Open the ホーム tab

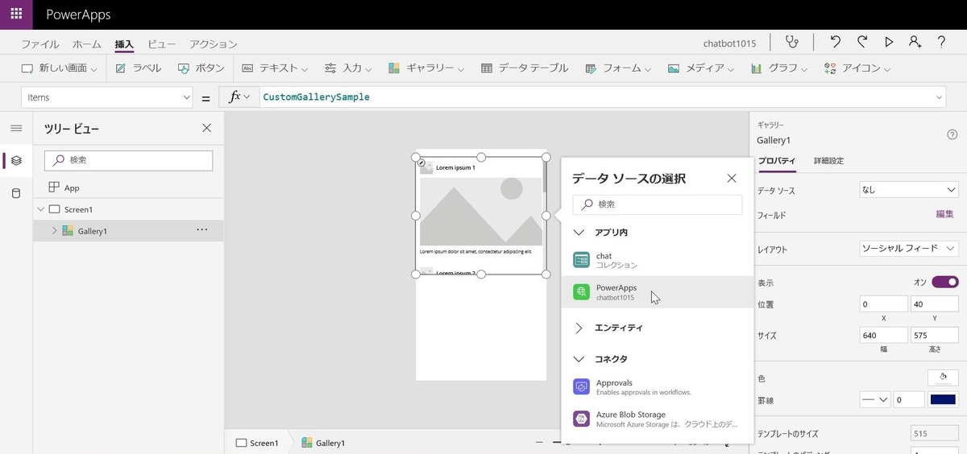[x=87, y=44]
